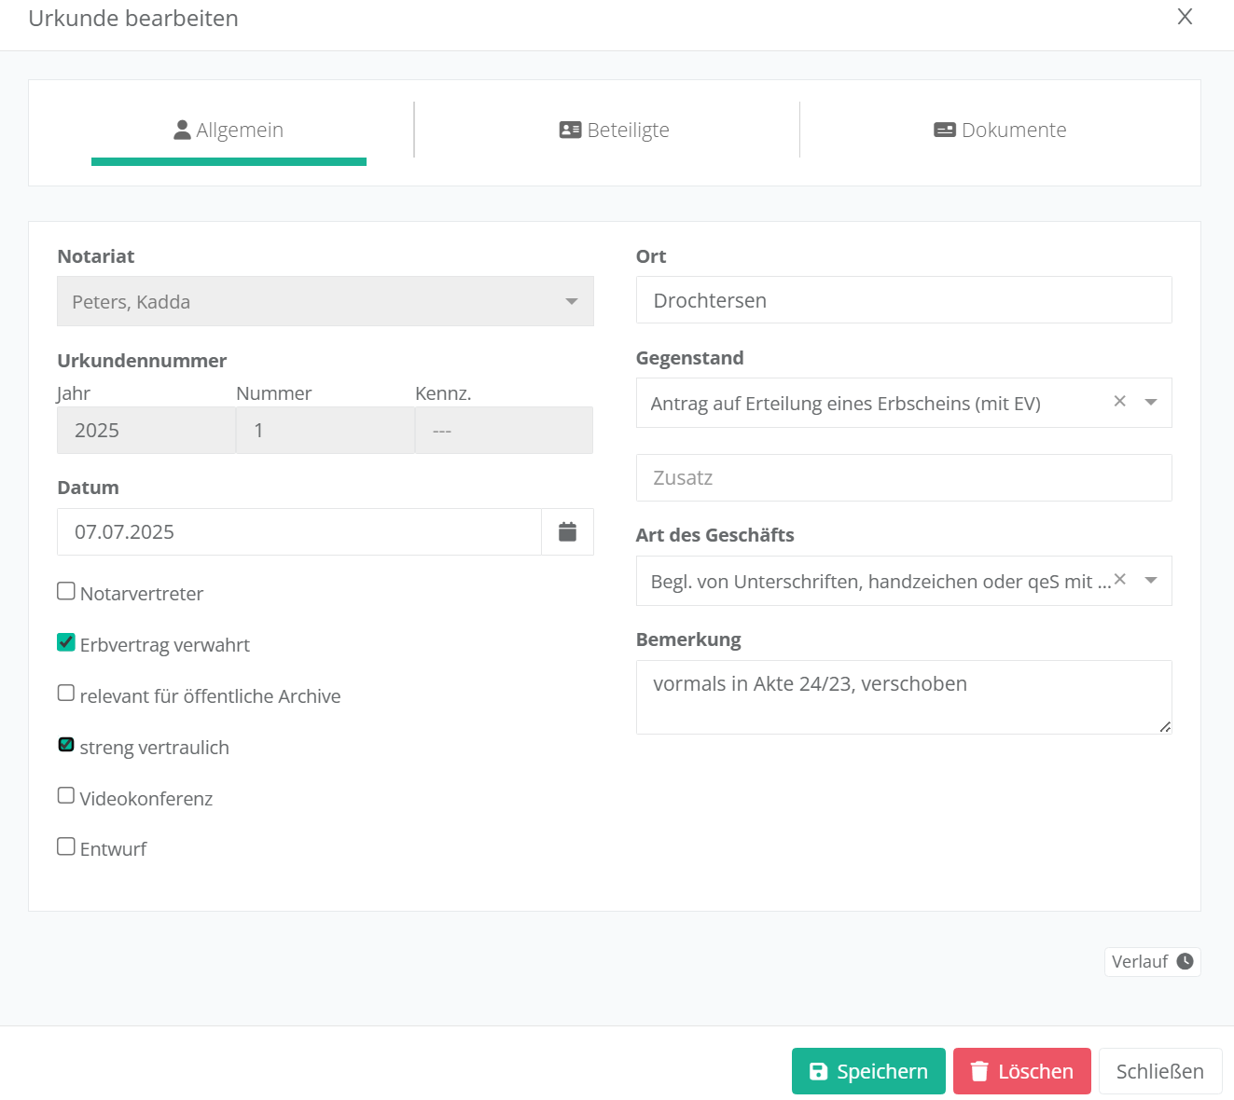Click the floppy disk icon in the Speichern button

tap(818, 1071)
